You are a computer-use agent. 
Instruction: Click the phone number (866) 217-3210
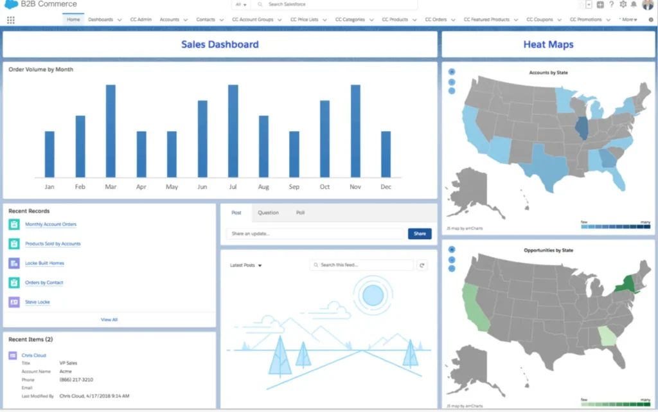point(76,380)
